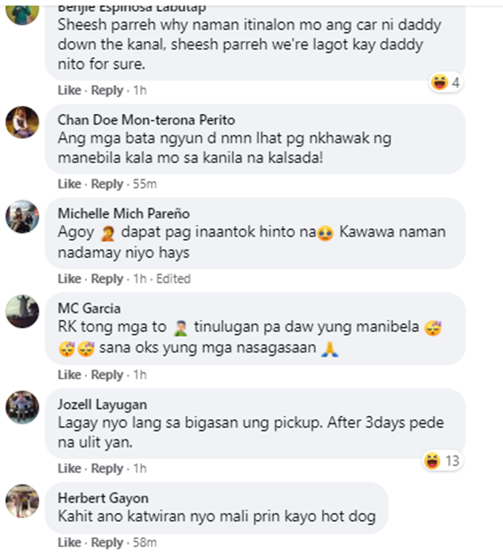Reply to Herbert Gayon's comment
The image size is (503, 554).
click(107, 543)
